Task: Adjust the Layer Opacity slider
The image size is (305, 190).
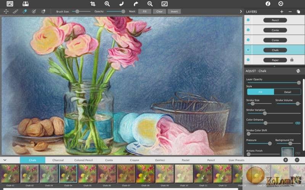Action: 274,82
